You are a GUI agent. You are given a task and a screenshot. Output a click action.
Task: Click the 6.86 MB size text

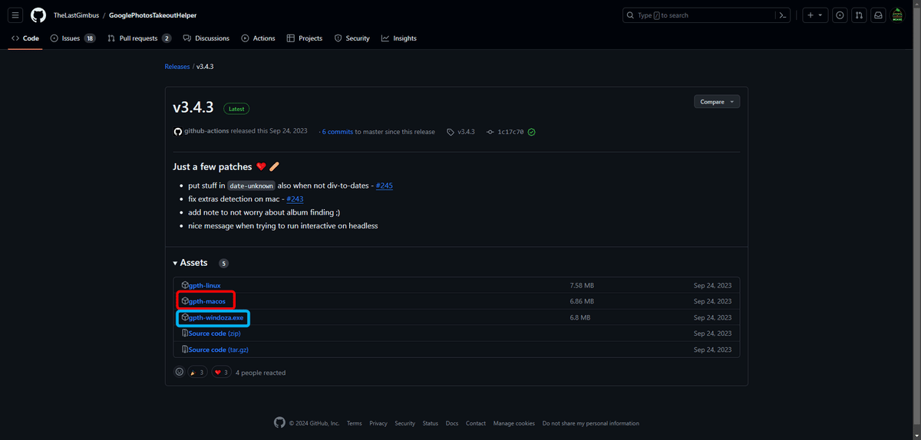click(x=582, y=301)
